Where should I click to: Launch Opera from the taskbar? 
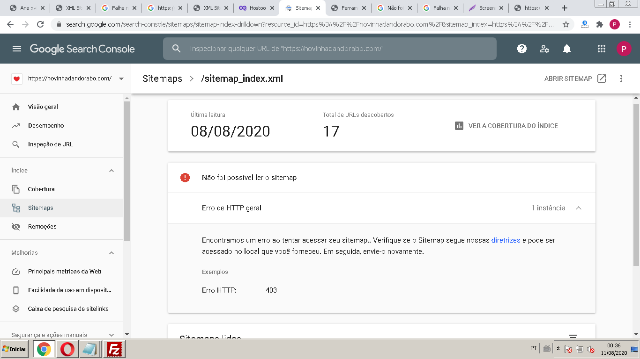67,349
